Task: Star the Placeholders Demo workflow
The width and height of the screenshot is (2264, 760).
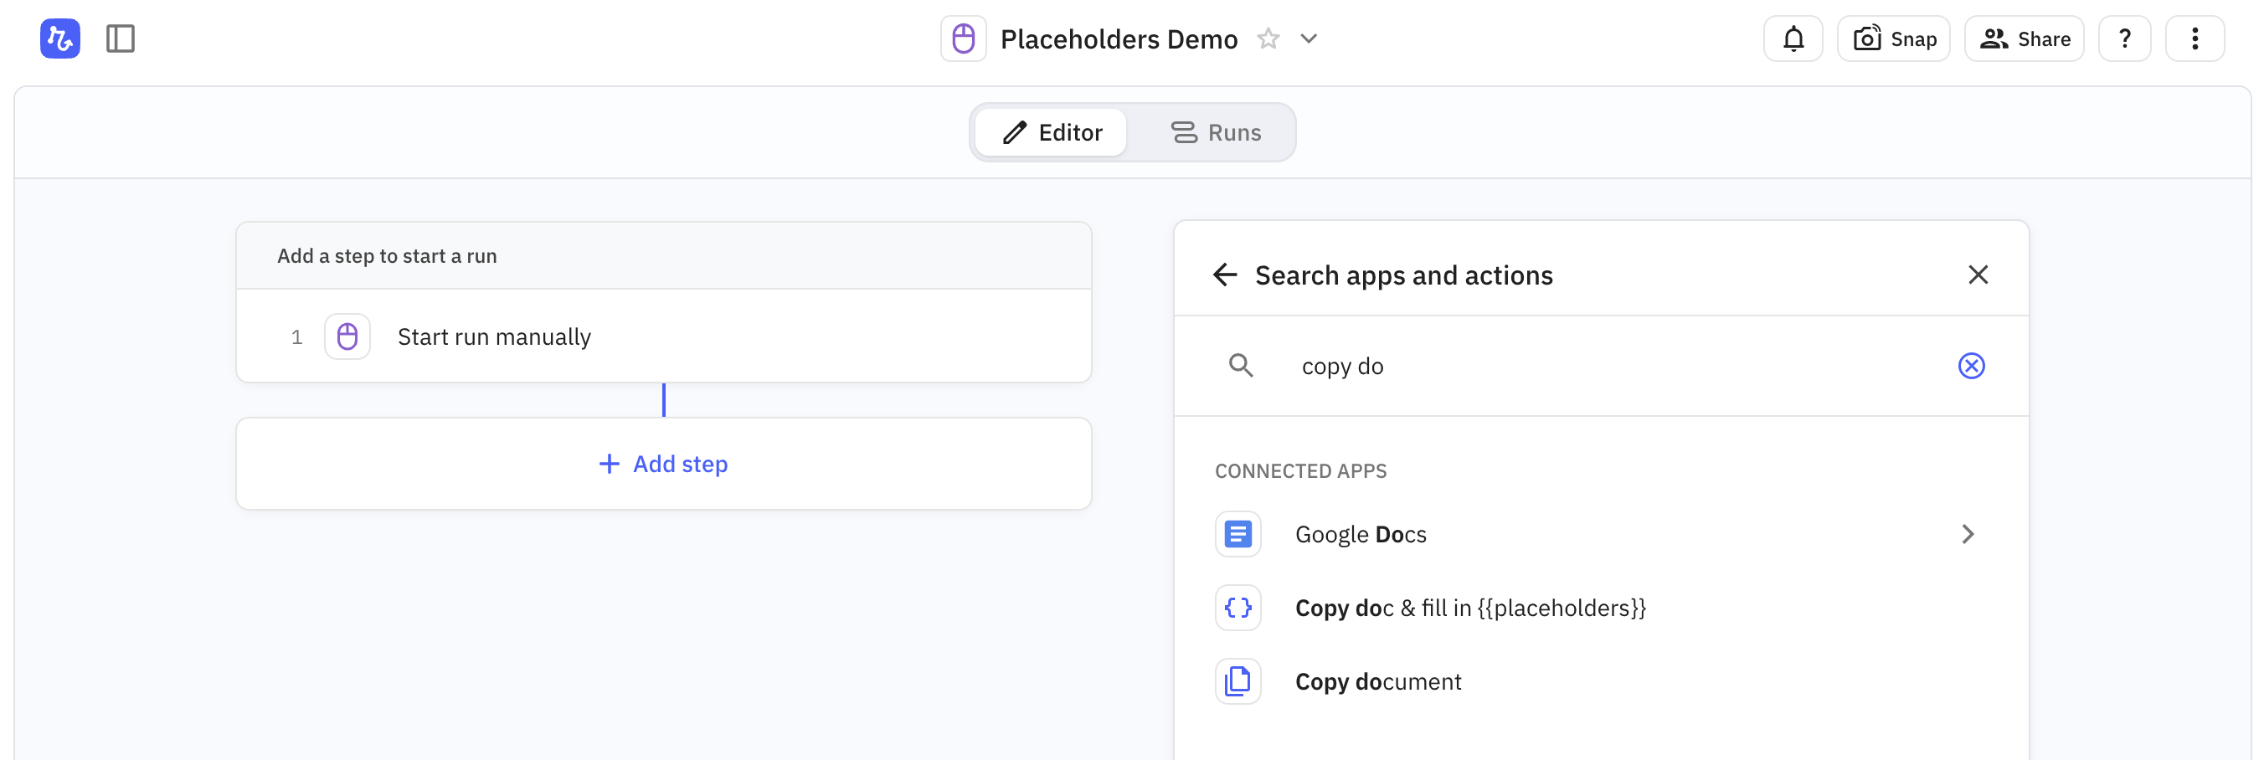Action: click(1268, 39)
